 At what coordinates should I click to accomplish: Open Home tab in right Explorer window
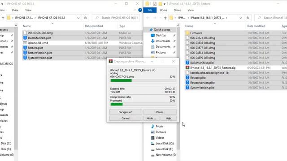click(163, 10)
